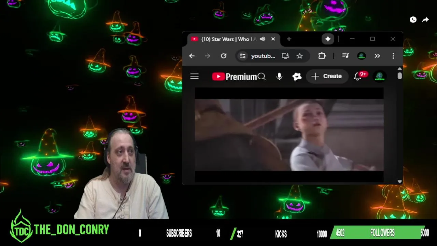Open a new tab with the plus button

point(289,39)
